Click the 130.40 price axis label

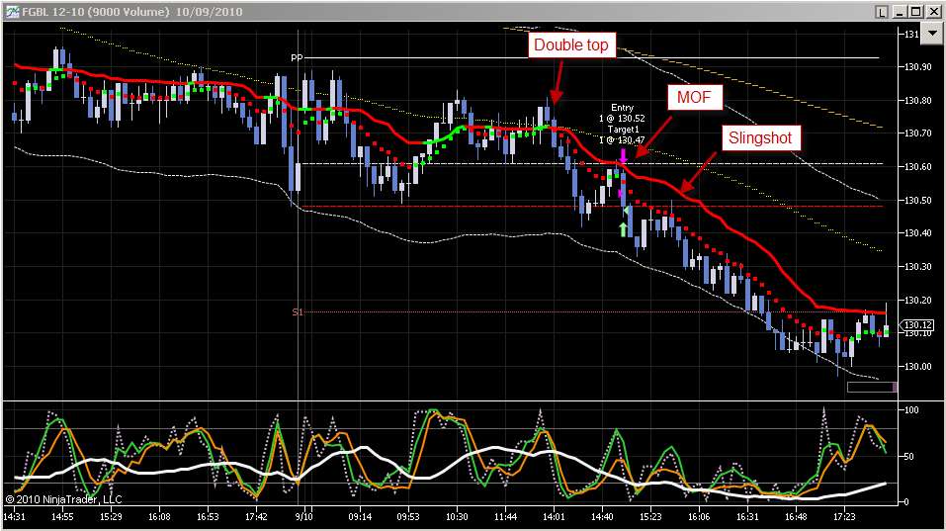click(x=917, y=233)
